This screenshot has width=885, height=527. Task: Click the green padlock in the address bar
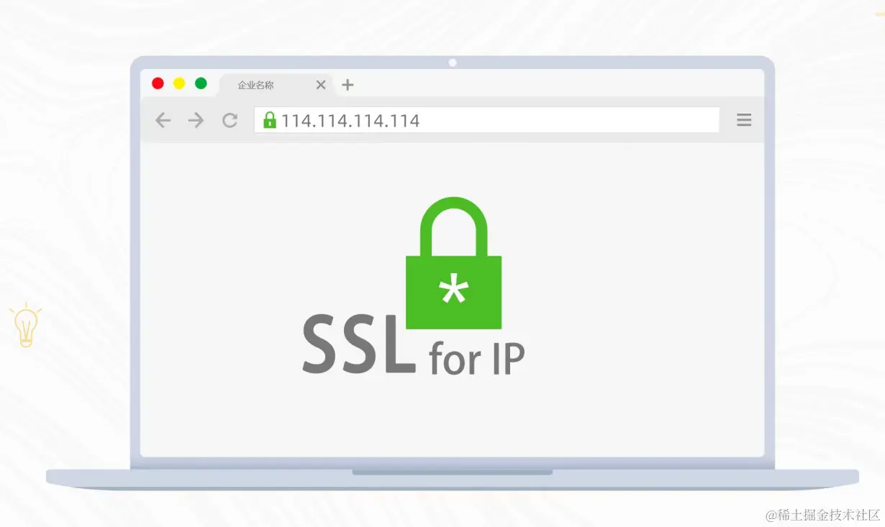point(270,119)
